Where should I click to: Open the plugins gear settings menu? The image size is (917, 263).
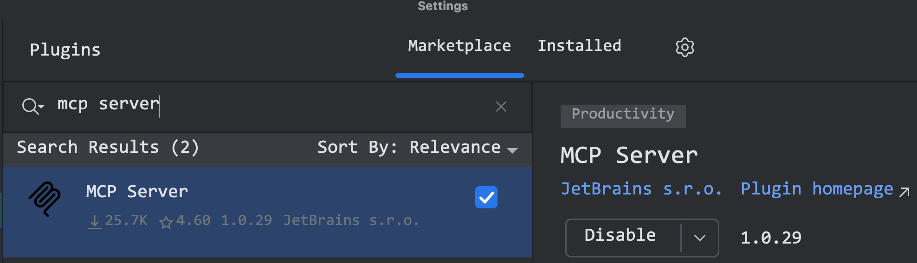click(685, 47)
